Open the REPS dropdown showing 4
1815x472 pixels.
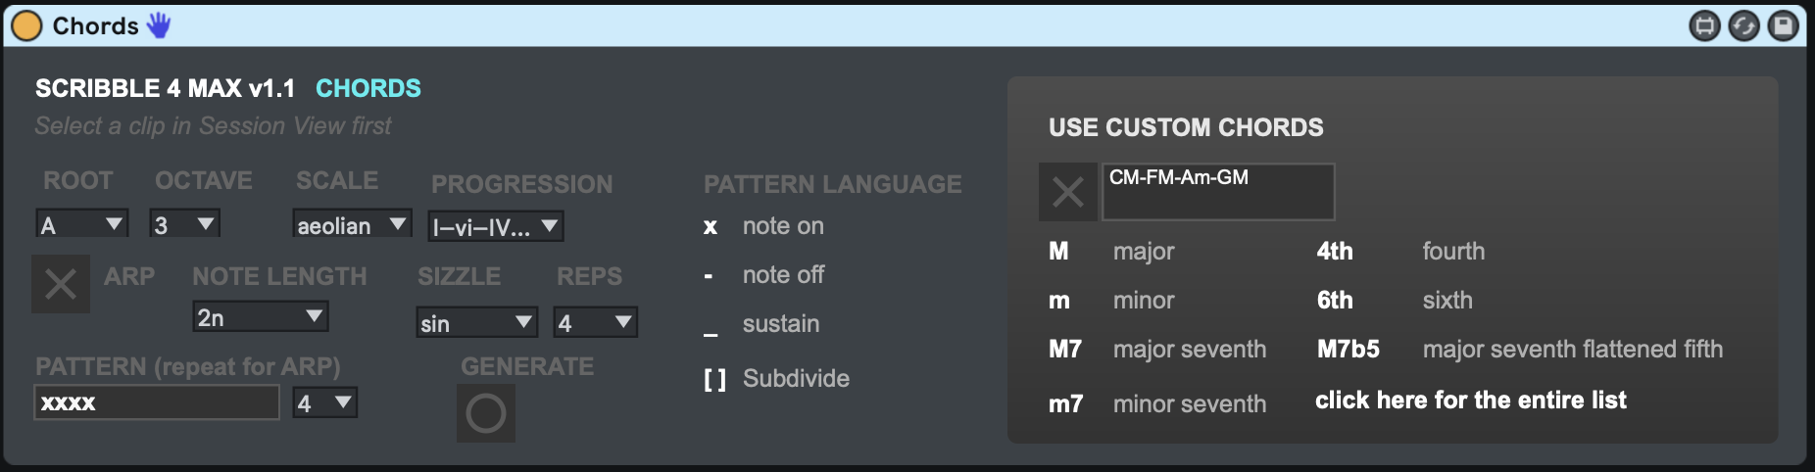click(596, 322)
